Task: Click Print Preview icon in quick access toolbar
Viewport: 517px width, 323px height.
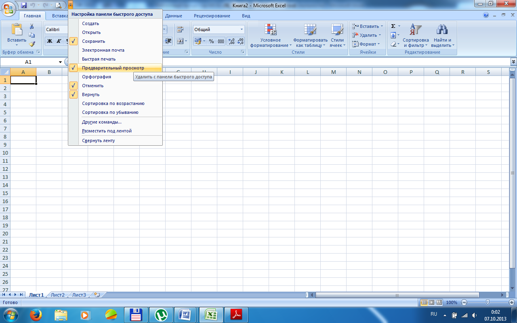Action: click(x=59, y=5)
